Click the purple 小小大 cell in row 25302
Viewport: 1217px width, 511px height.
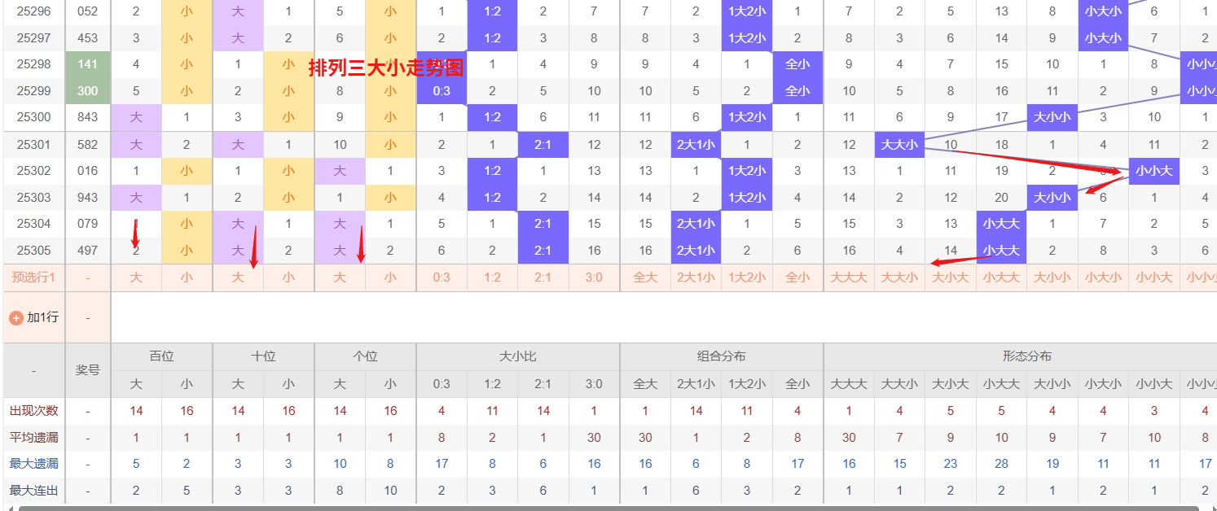coord(1153,171)
